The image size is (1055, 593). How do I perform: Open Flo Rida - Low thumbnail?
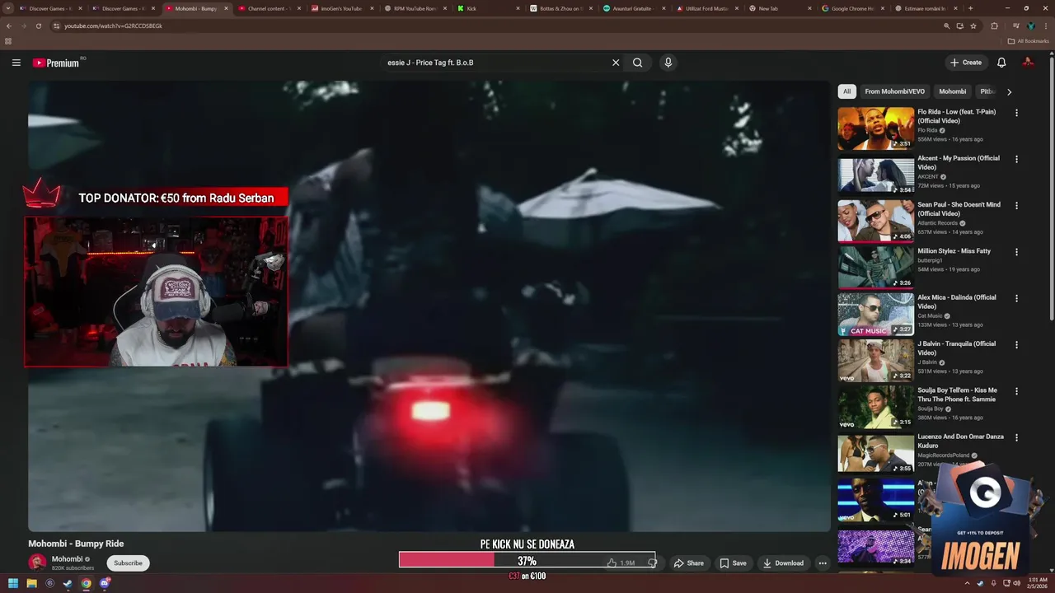[875, 128]
